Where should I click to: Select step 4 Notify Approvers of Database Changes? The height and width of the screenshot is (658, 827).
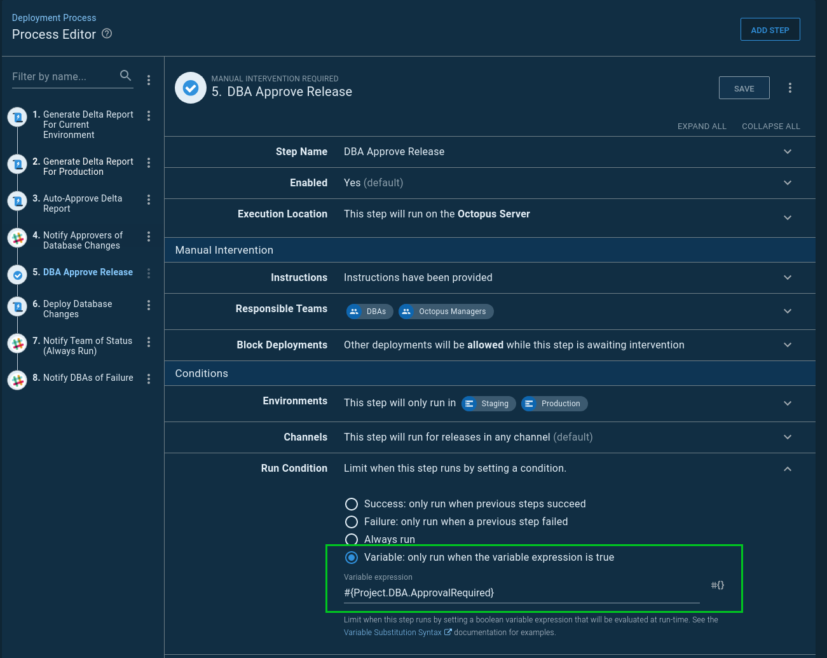click(82, 240)
